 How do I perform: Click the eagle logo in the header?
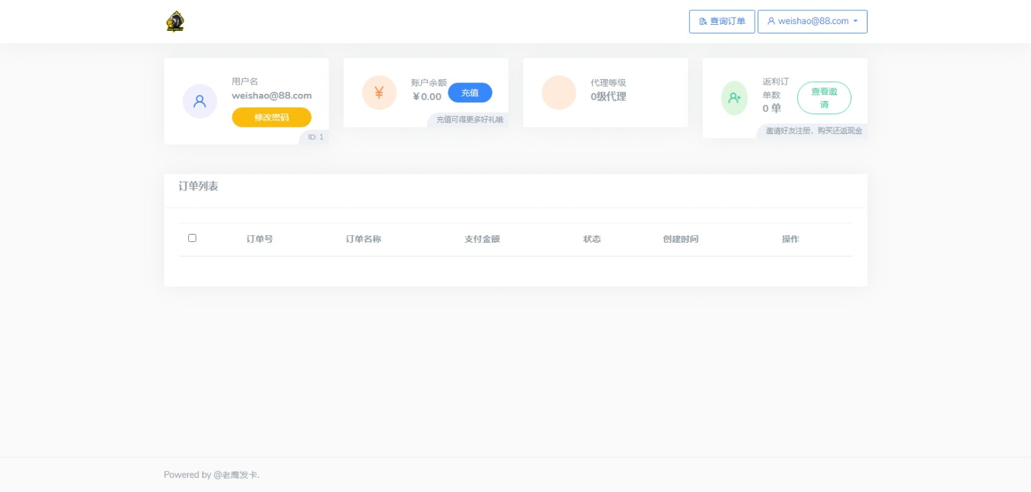[x=175, y=21]
